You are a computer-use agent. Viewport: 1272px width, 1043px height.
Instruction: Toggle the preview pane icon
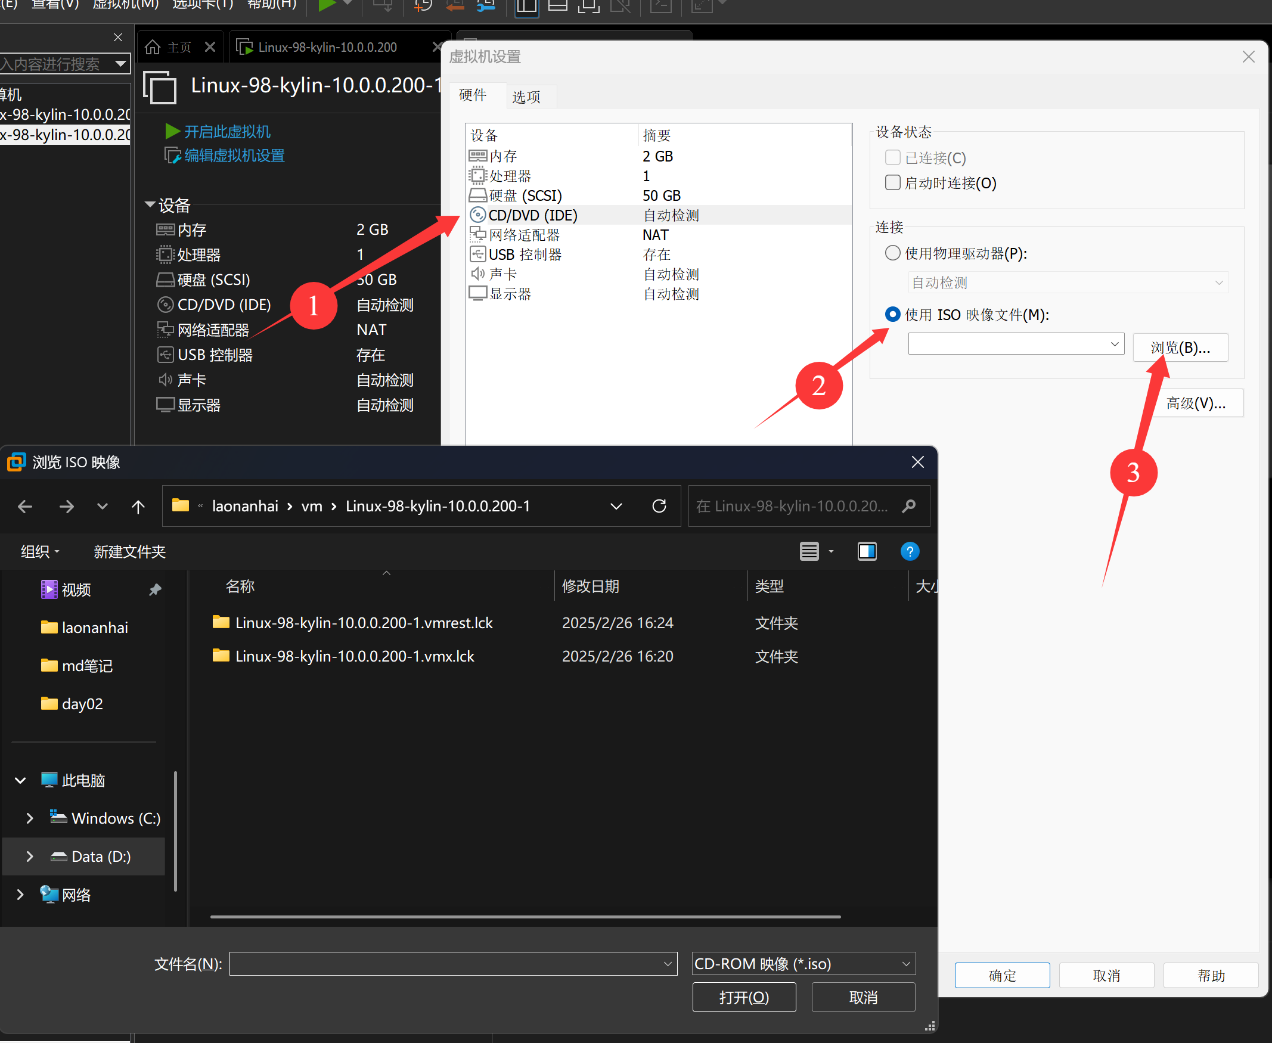point(867,551)
